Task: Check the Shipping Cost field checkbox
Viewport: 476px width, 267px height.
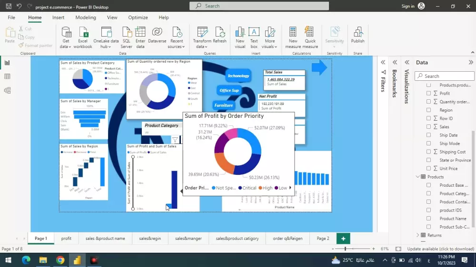Action: [428, 152]
